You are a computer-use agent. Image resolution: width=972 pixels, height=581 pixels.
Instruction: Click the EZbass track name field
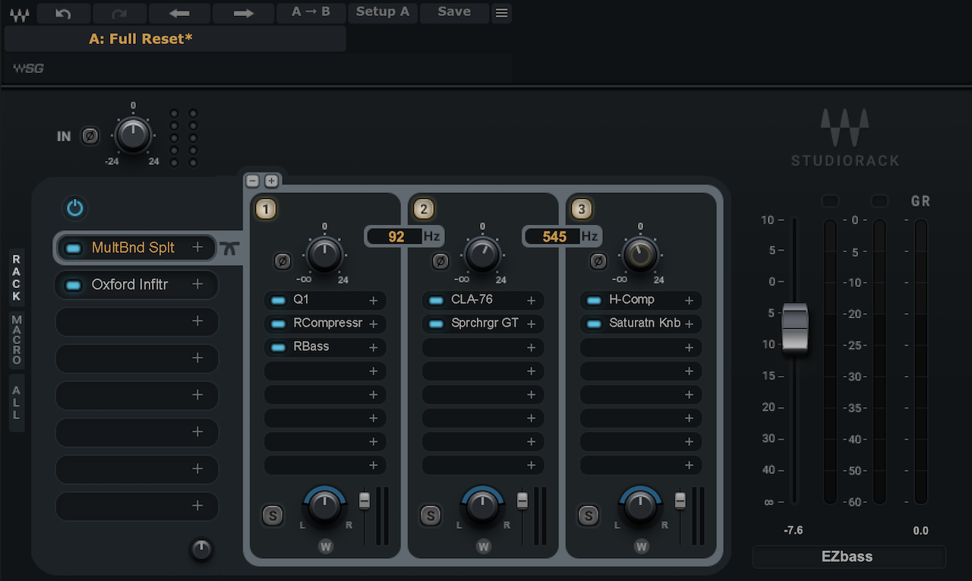point(848,557)
